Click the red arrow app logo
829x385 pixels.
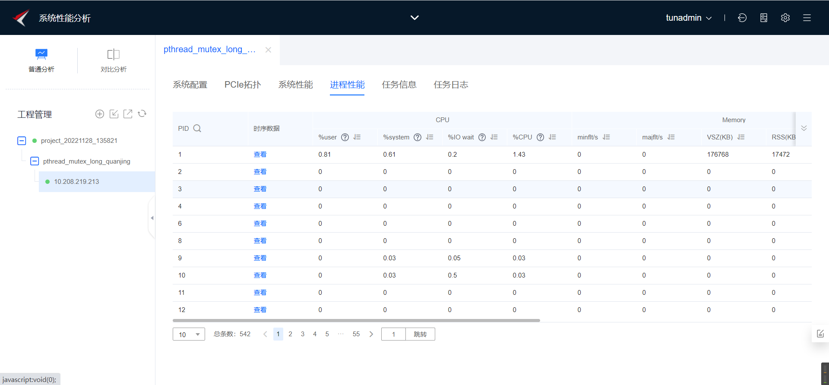21,18
